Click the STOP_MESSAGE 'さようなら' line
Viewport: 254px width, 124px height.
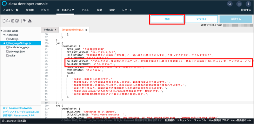[x=85, y=70]
